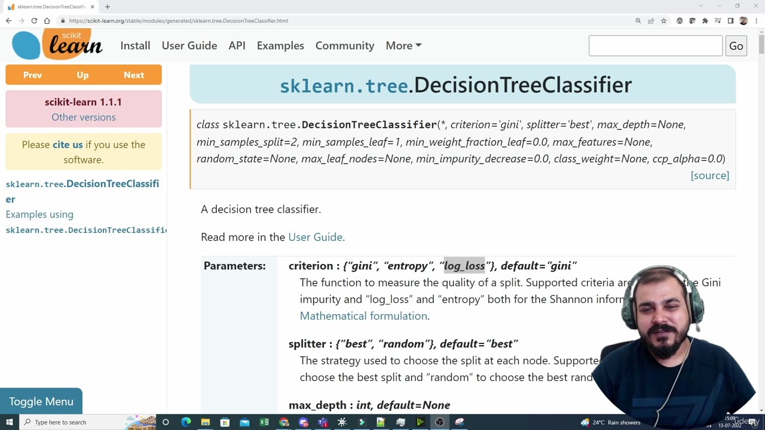
Task: Follow User Guide link in Read more sentence
Action: coord(315,237)
